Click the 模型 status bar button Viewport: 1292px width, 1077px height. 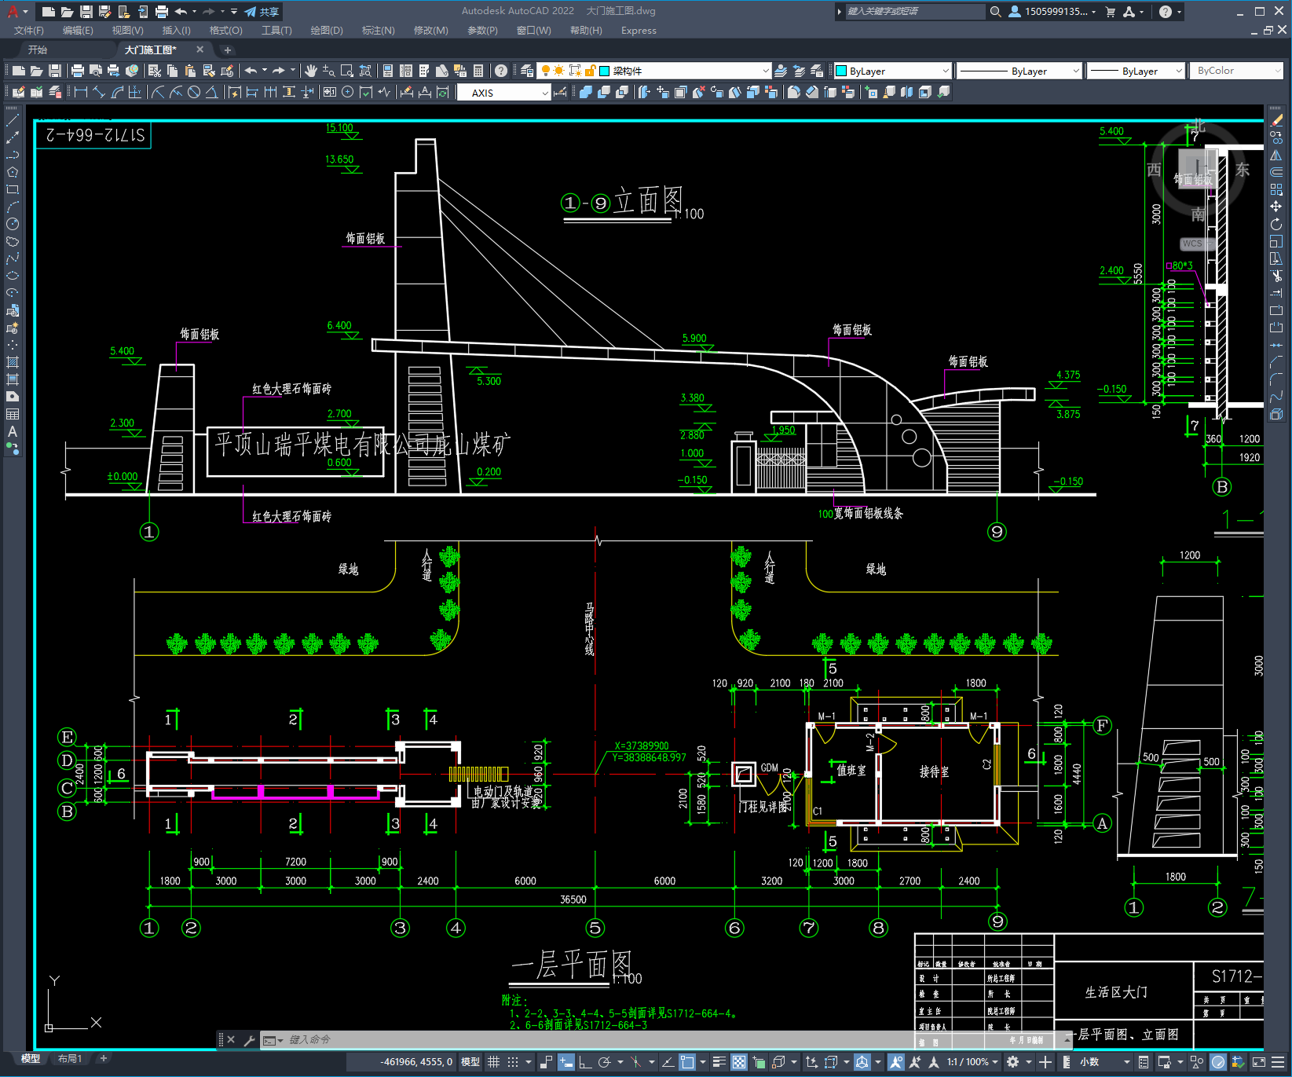coord(470,1062)
